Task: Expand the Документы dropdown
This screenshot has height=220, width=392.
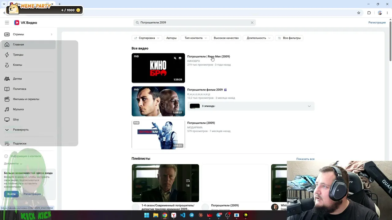Action: pos(13,163)
